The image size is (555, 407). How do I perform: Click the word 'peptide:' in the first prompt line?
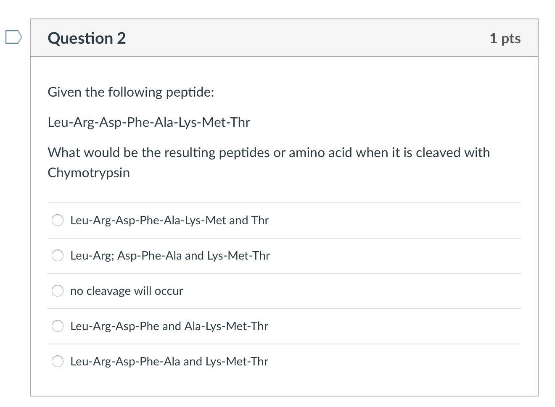[x=190, y=92]
